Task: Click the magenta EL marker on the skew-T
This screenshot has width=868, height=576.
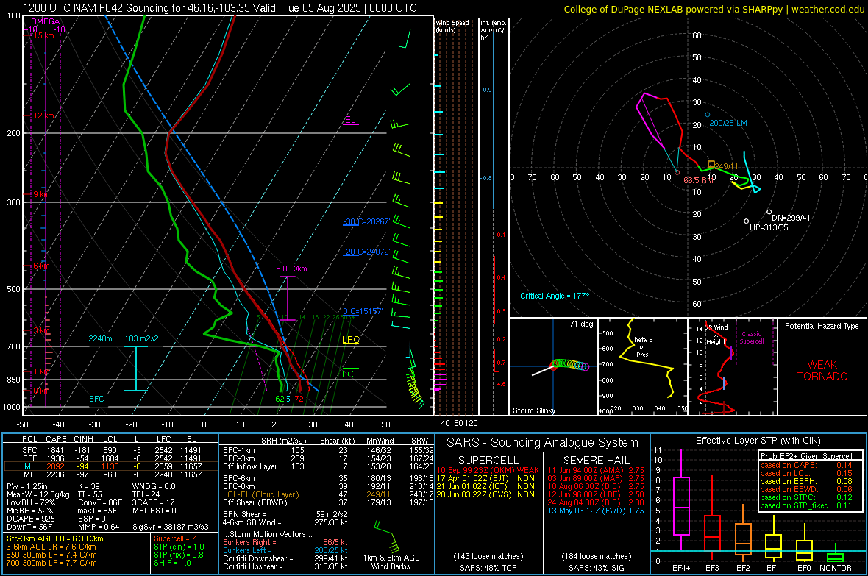Action: click(x=350, y=120)
